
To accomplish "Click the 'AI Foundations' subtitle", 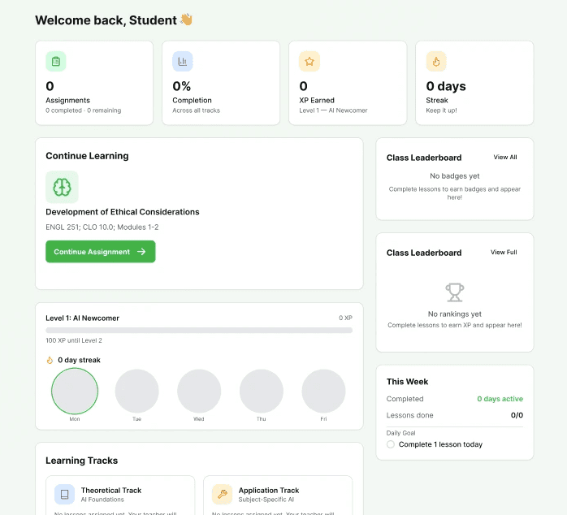I will 102,500.
